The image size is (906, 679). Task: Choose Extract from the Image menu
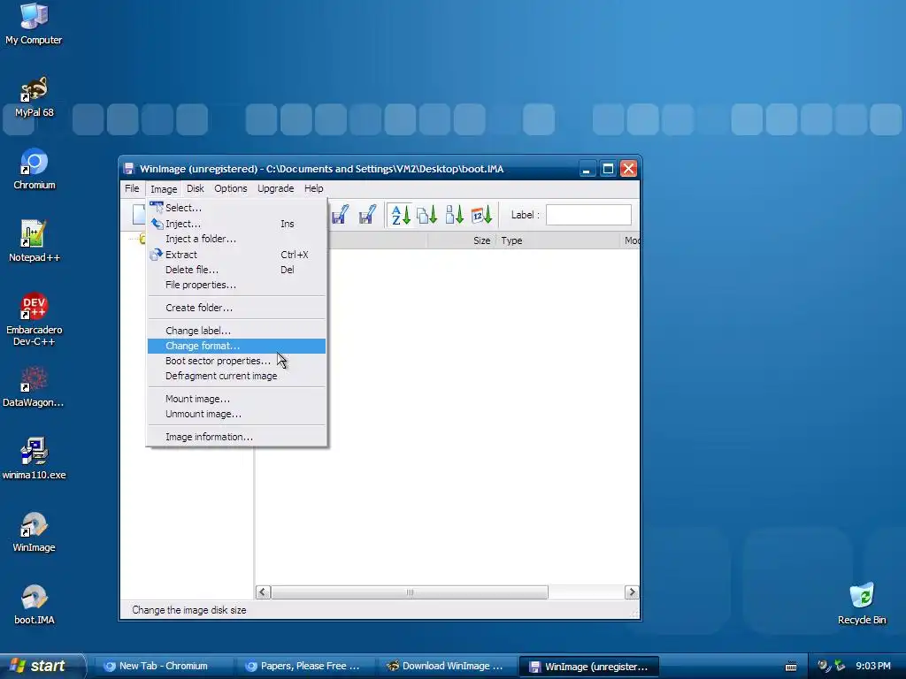pyautogui.click(x=236, y=255)
